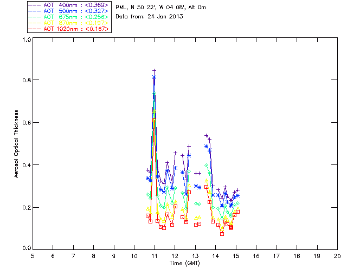Click the x-axis tick label 20

pos(337,256)
